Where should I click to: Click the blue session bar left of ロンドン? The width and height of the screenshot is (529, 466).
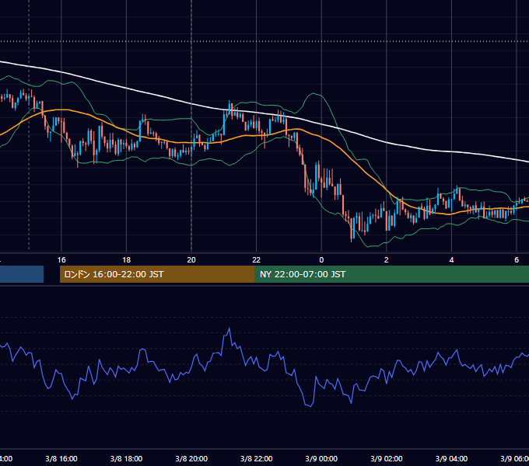click(x=22, y=274)
